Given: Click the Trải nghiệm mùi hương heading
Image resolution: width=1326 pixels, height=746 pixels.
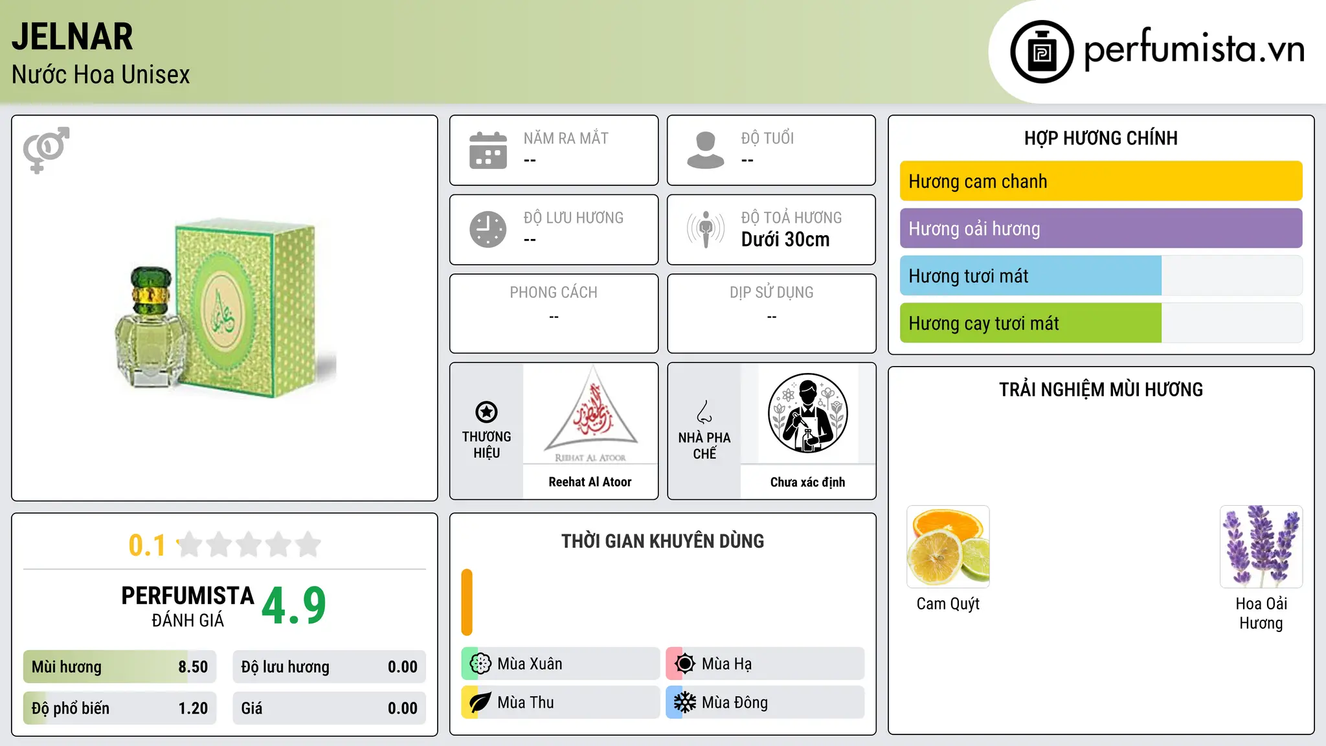Looking at the screenshot, I should pos(1101,389).
